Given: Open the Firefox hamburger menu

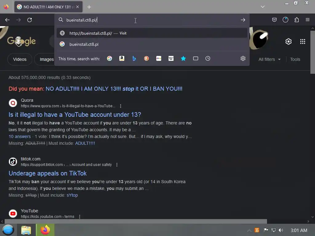Looking at the screenshot, I should pos(308,20).
